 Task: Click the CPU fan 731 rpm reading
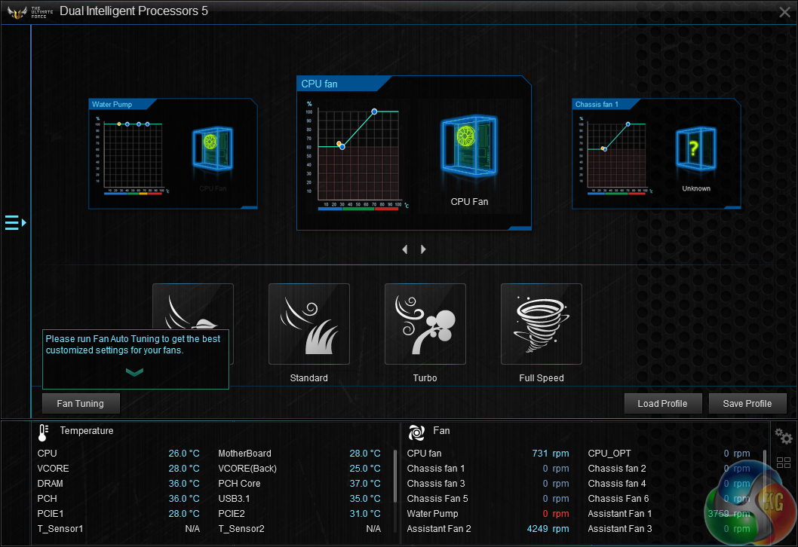[x=551, y=454]
